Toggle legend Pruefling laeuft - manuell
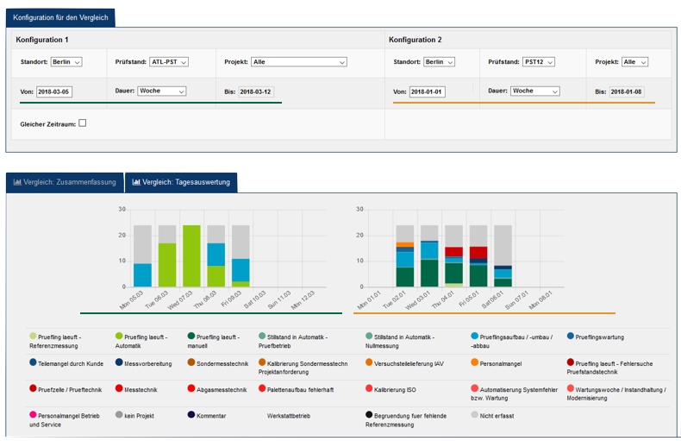Screen dimensions: 681x441 (213, 341)
